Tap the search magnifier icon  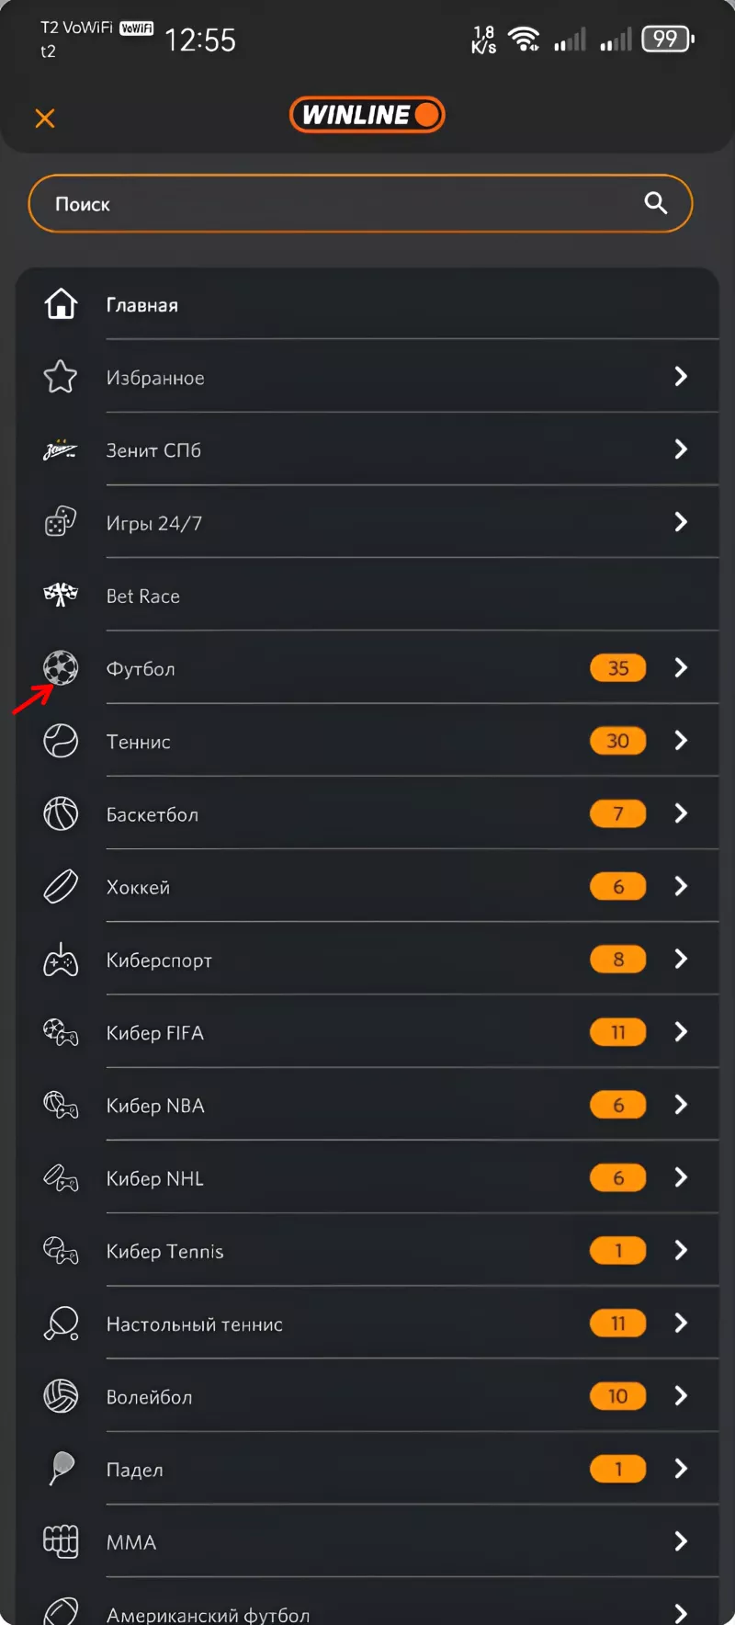point(655,203)
